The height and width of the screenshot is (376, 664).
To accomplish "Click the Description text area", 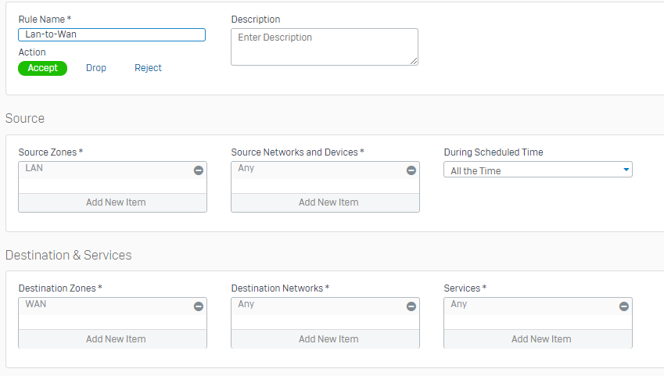I will tap(325, 47).
